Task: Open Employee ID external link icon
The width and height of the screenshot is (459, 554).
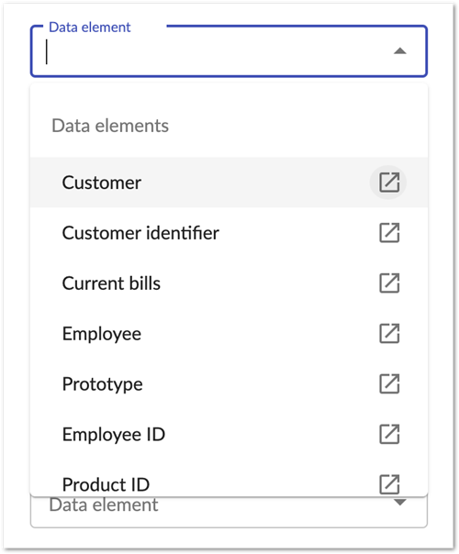Action: click(x=389, y=434)
